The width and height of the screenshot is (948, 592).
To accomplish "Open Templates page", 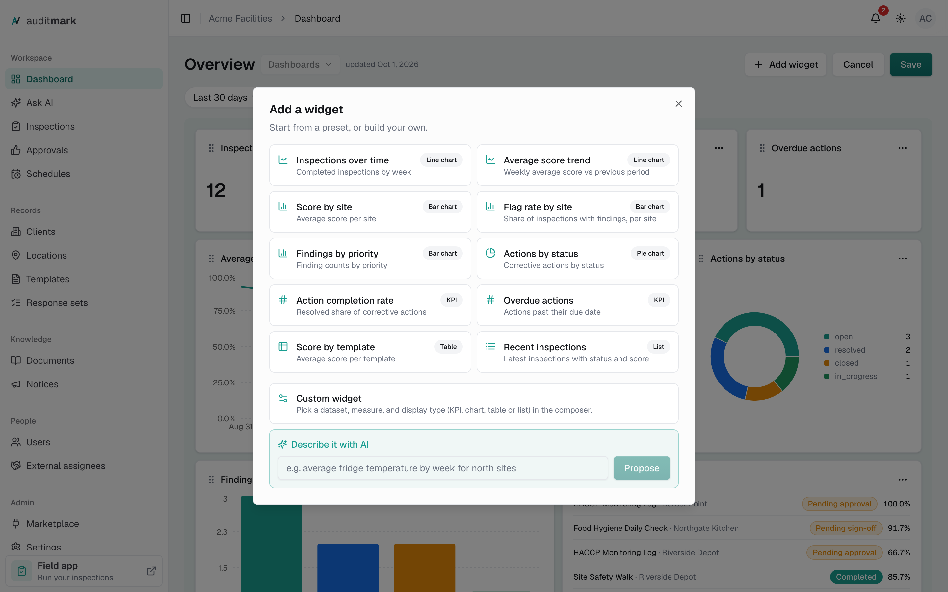I will click(x=84, y=279).
